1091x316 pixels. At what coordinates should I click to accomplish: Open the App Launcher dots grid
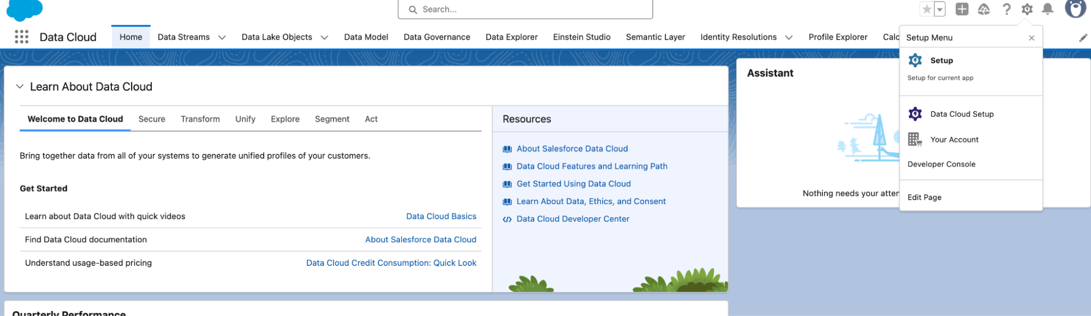tap(21, 37)
